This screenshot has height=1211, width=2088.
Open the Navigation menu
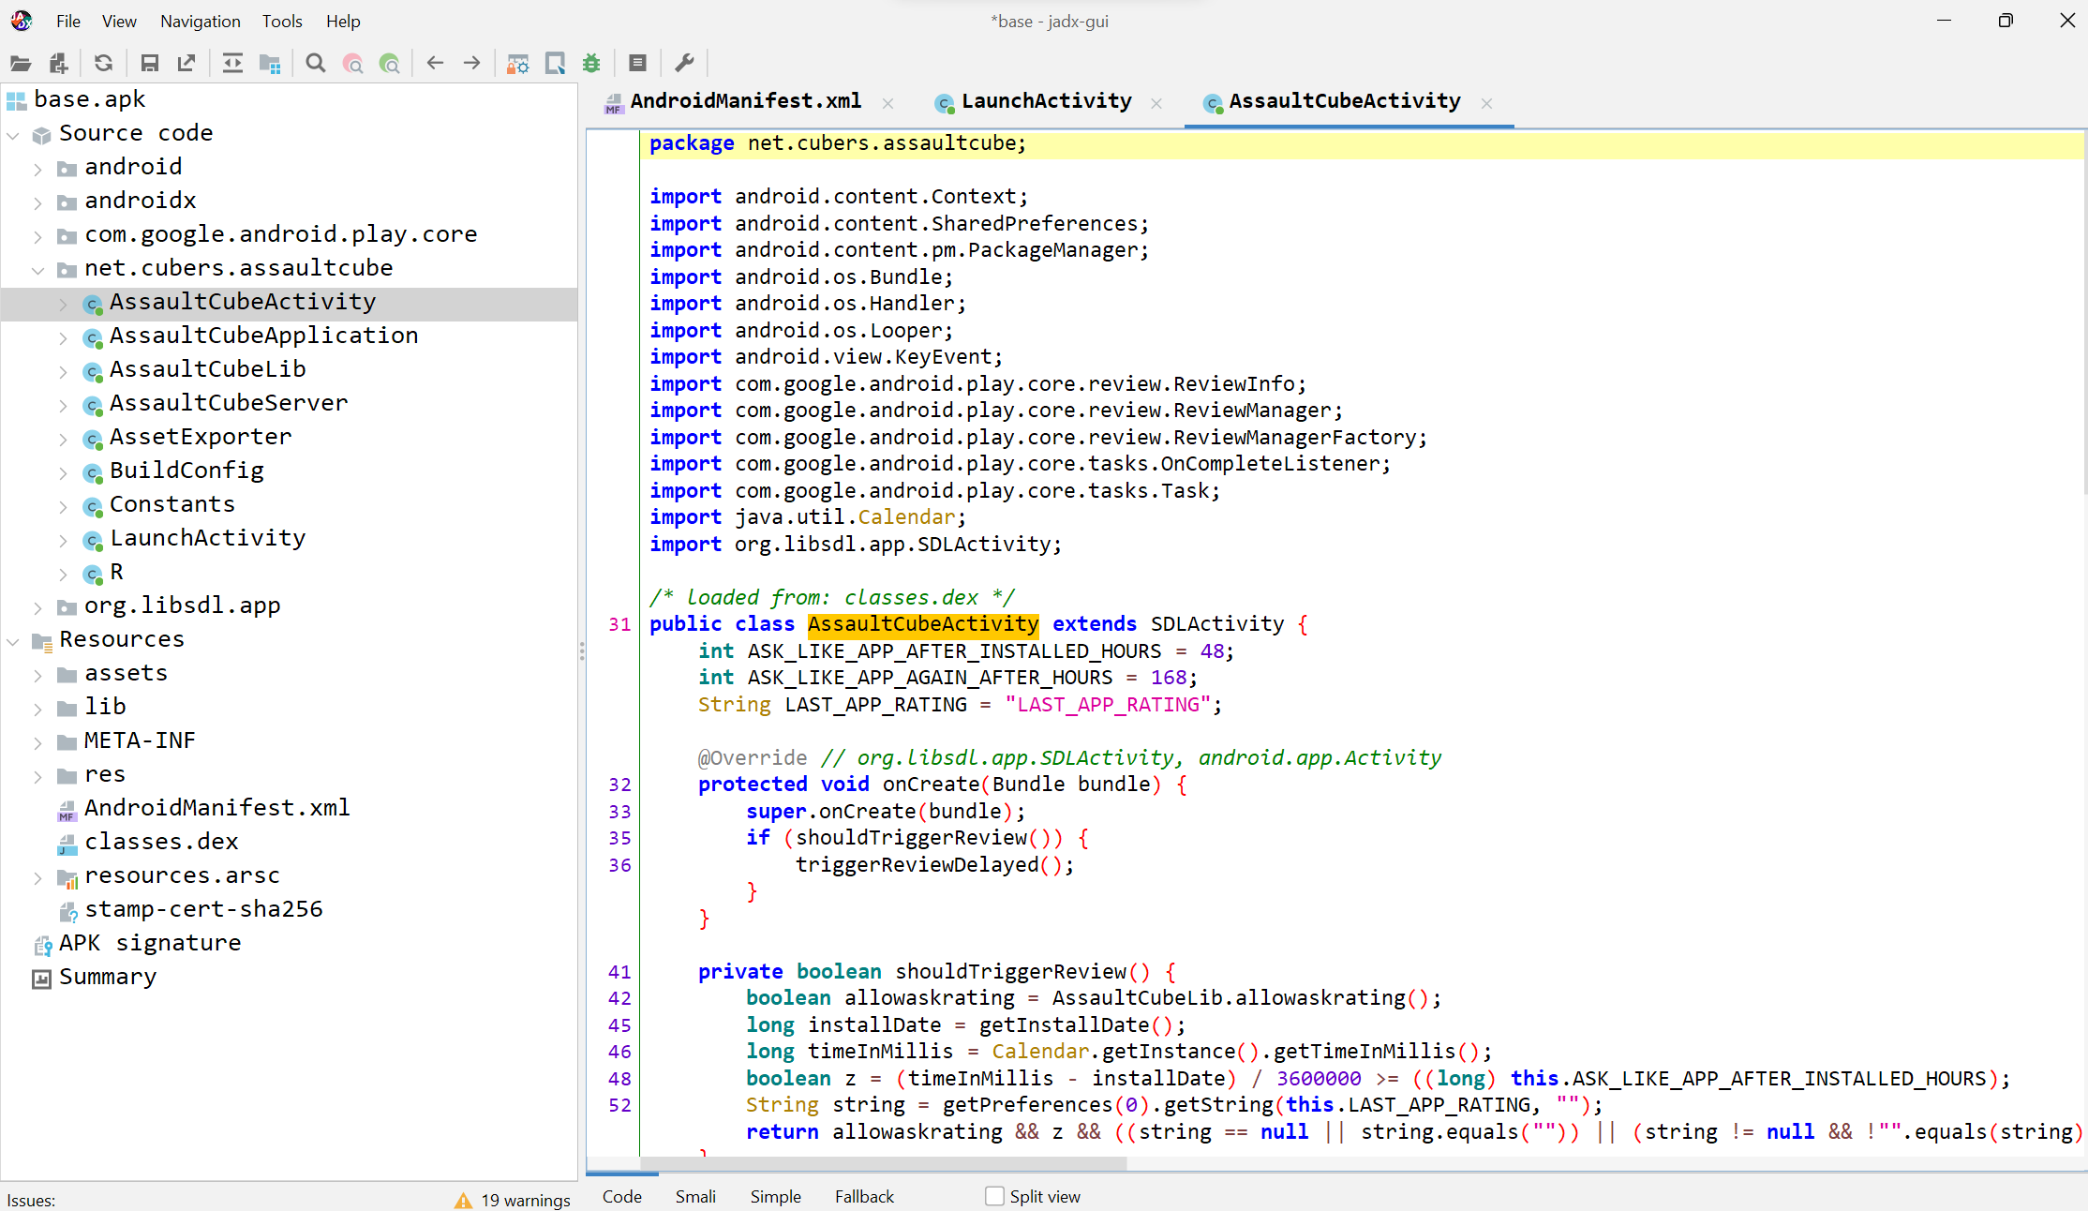point(200,21)
